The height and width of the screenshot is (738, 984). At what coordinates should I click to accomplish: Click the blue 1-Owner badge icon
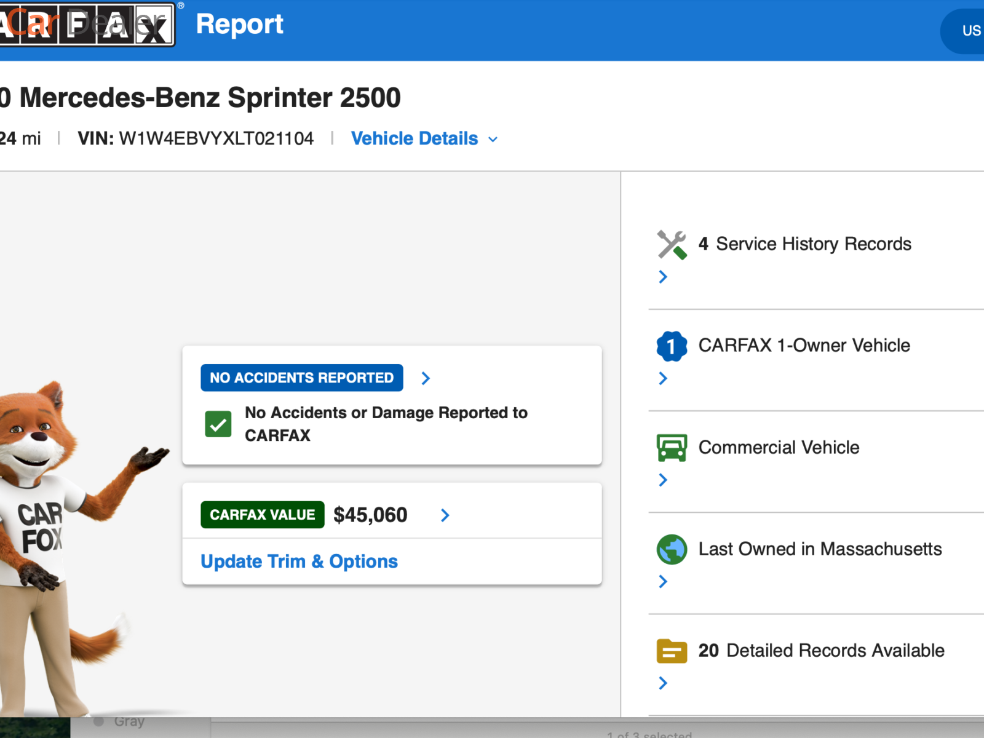(672, 346)
